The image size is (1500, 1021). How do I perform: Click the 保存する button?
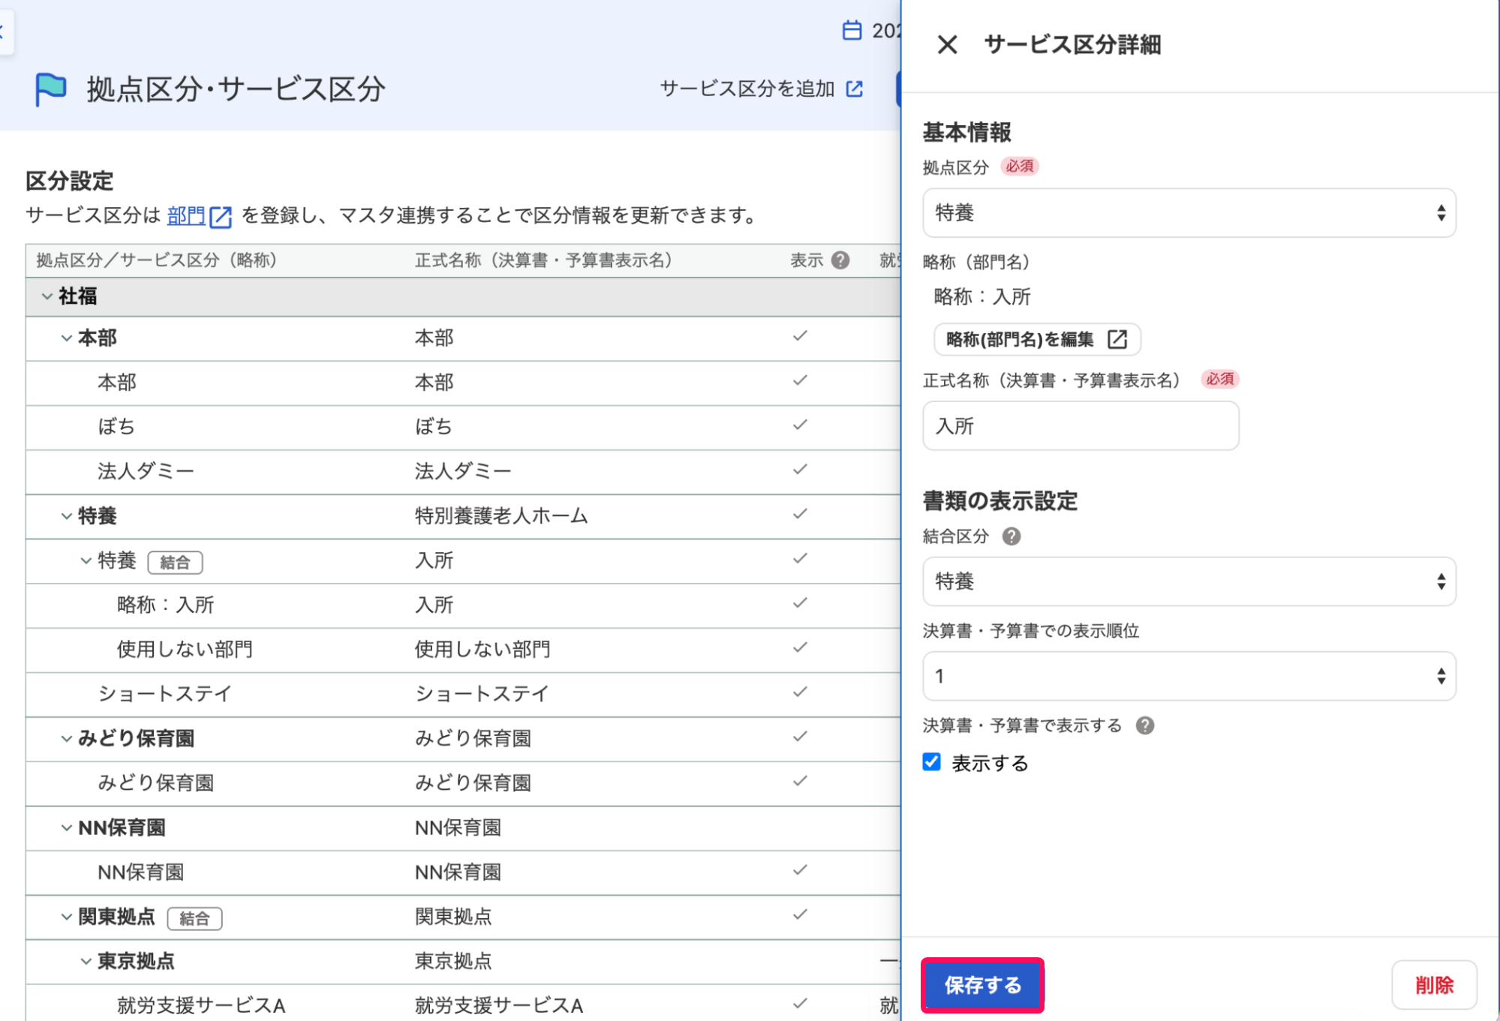pos(982,985)
